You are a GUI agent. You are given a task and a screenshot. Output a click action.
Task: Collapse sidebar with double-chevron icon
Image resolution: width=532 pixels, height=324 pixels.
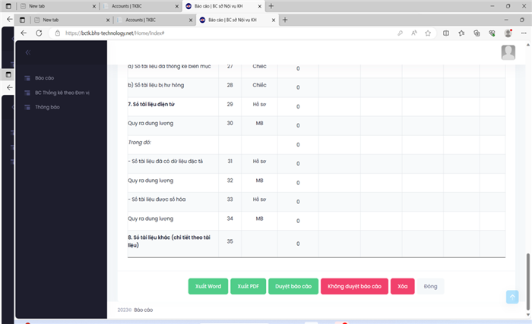tap(28, 52)
